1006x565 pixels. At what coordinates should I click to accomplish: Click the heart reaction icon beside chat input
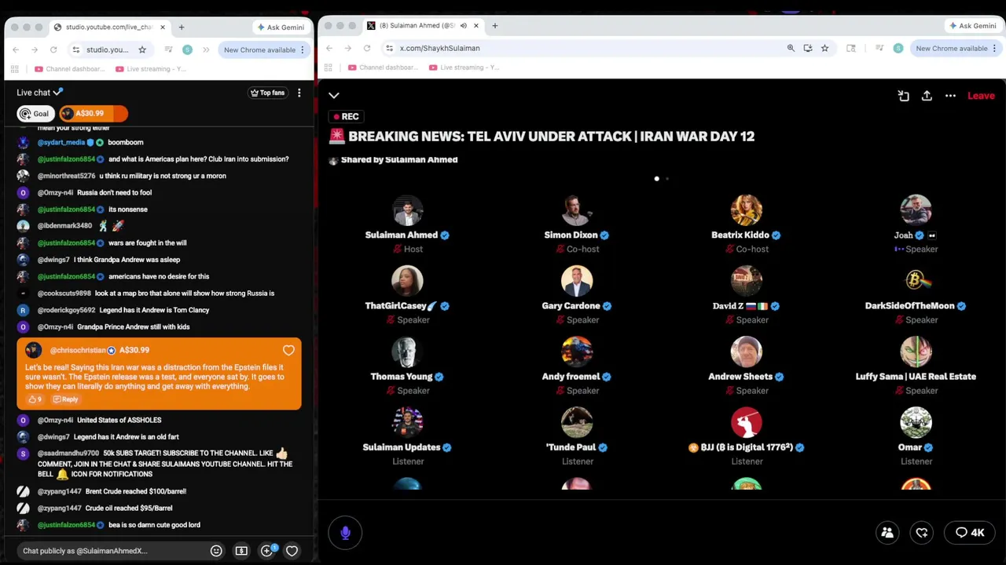pyautogui.click(x=292, y=551)
